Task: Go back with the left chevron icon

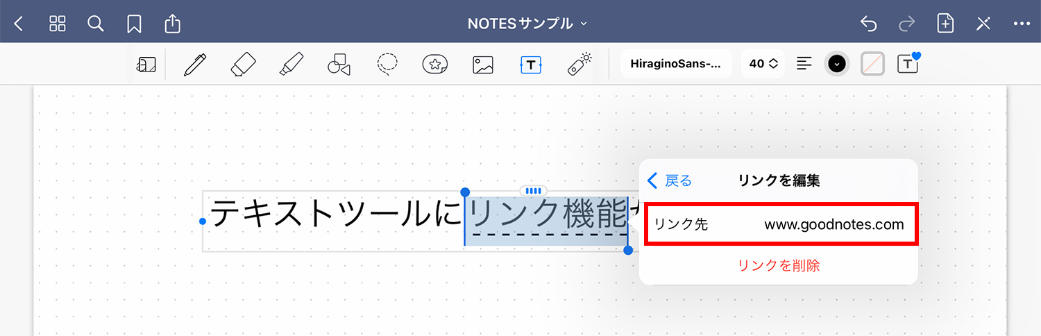Action: click(19, 24)
